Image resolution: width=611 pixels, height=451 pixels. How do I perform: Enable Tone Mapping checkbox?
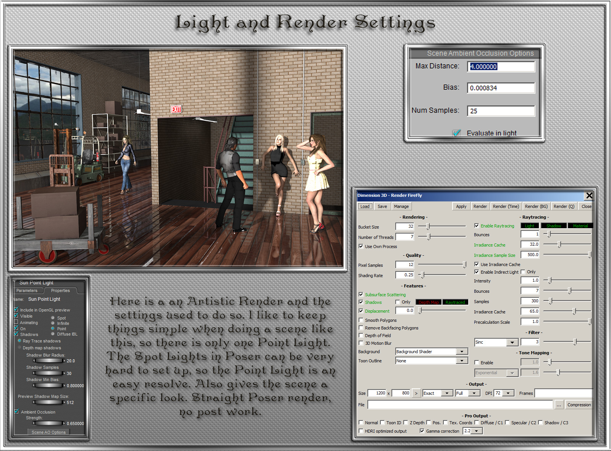[477, 363]
